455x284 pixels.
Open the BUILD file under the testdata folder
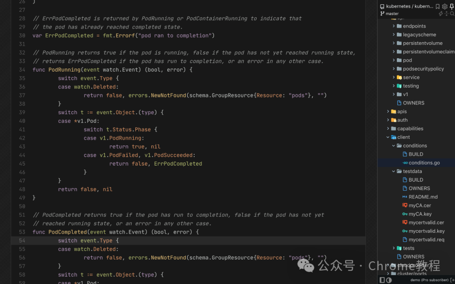[416, 180]
